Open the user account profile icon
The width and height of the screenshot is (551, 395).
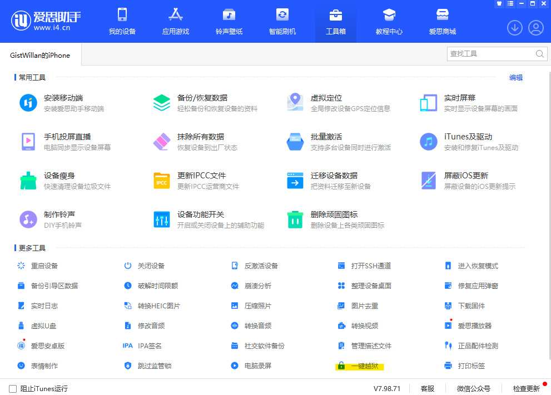click(536, 27)
